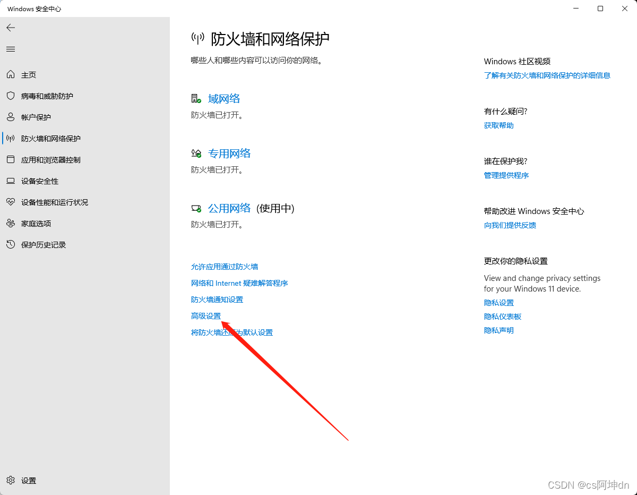The height and width of the screenshot is (495, 637).
Task: Click the 防火墙和网络保护 page heading
Action: [270, 39]
